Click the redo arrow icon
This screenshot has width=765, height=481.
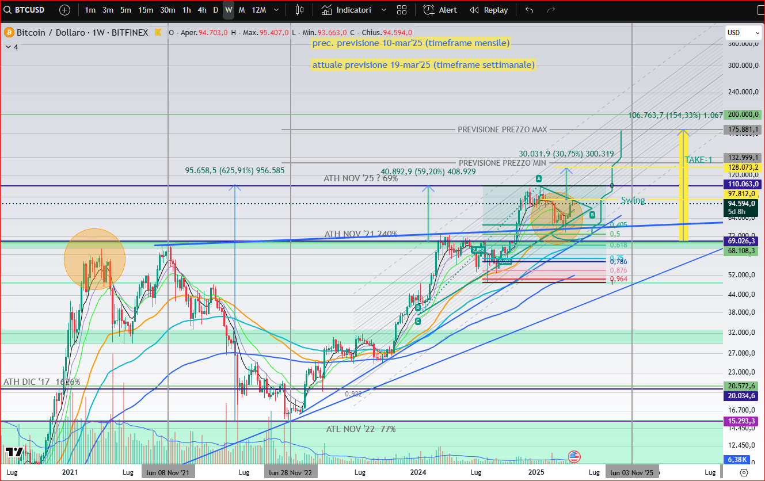pyautogui.click(x=550, y=10)
